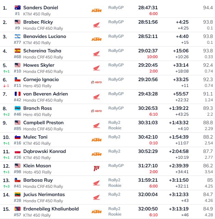This screenshot has height=219, width=215.
Task: Click Slovenian flag beside Mulec Toni
Action: tap(18, 137)
